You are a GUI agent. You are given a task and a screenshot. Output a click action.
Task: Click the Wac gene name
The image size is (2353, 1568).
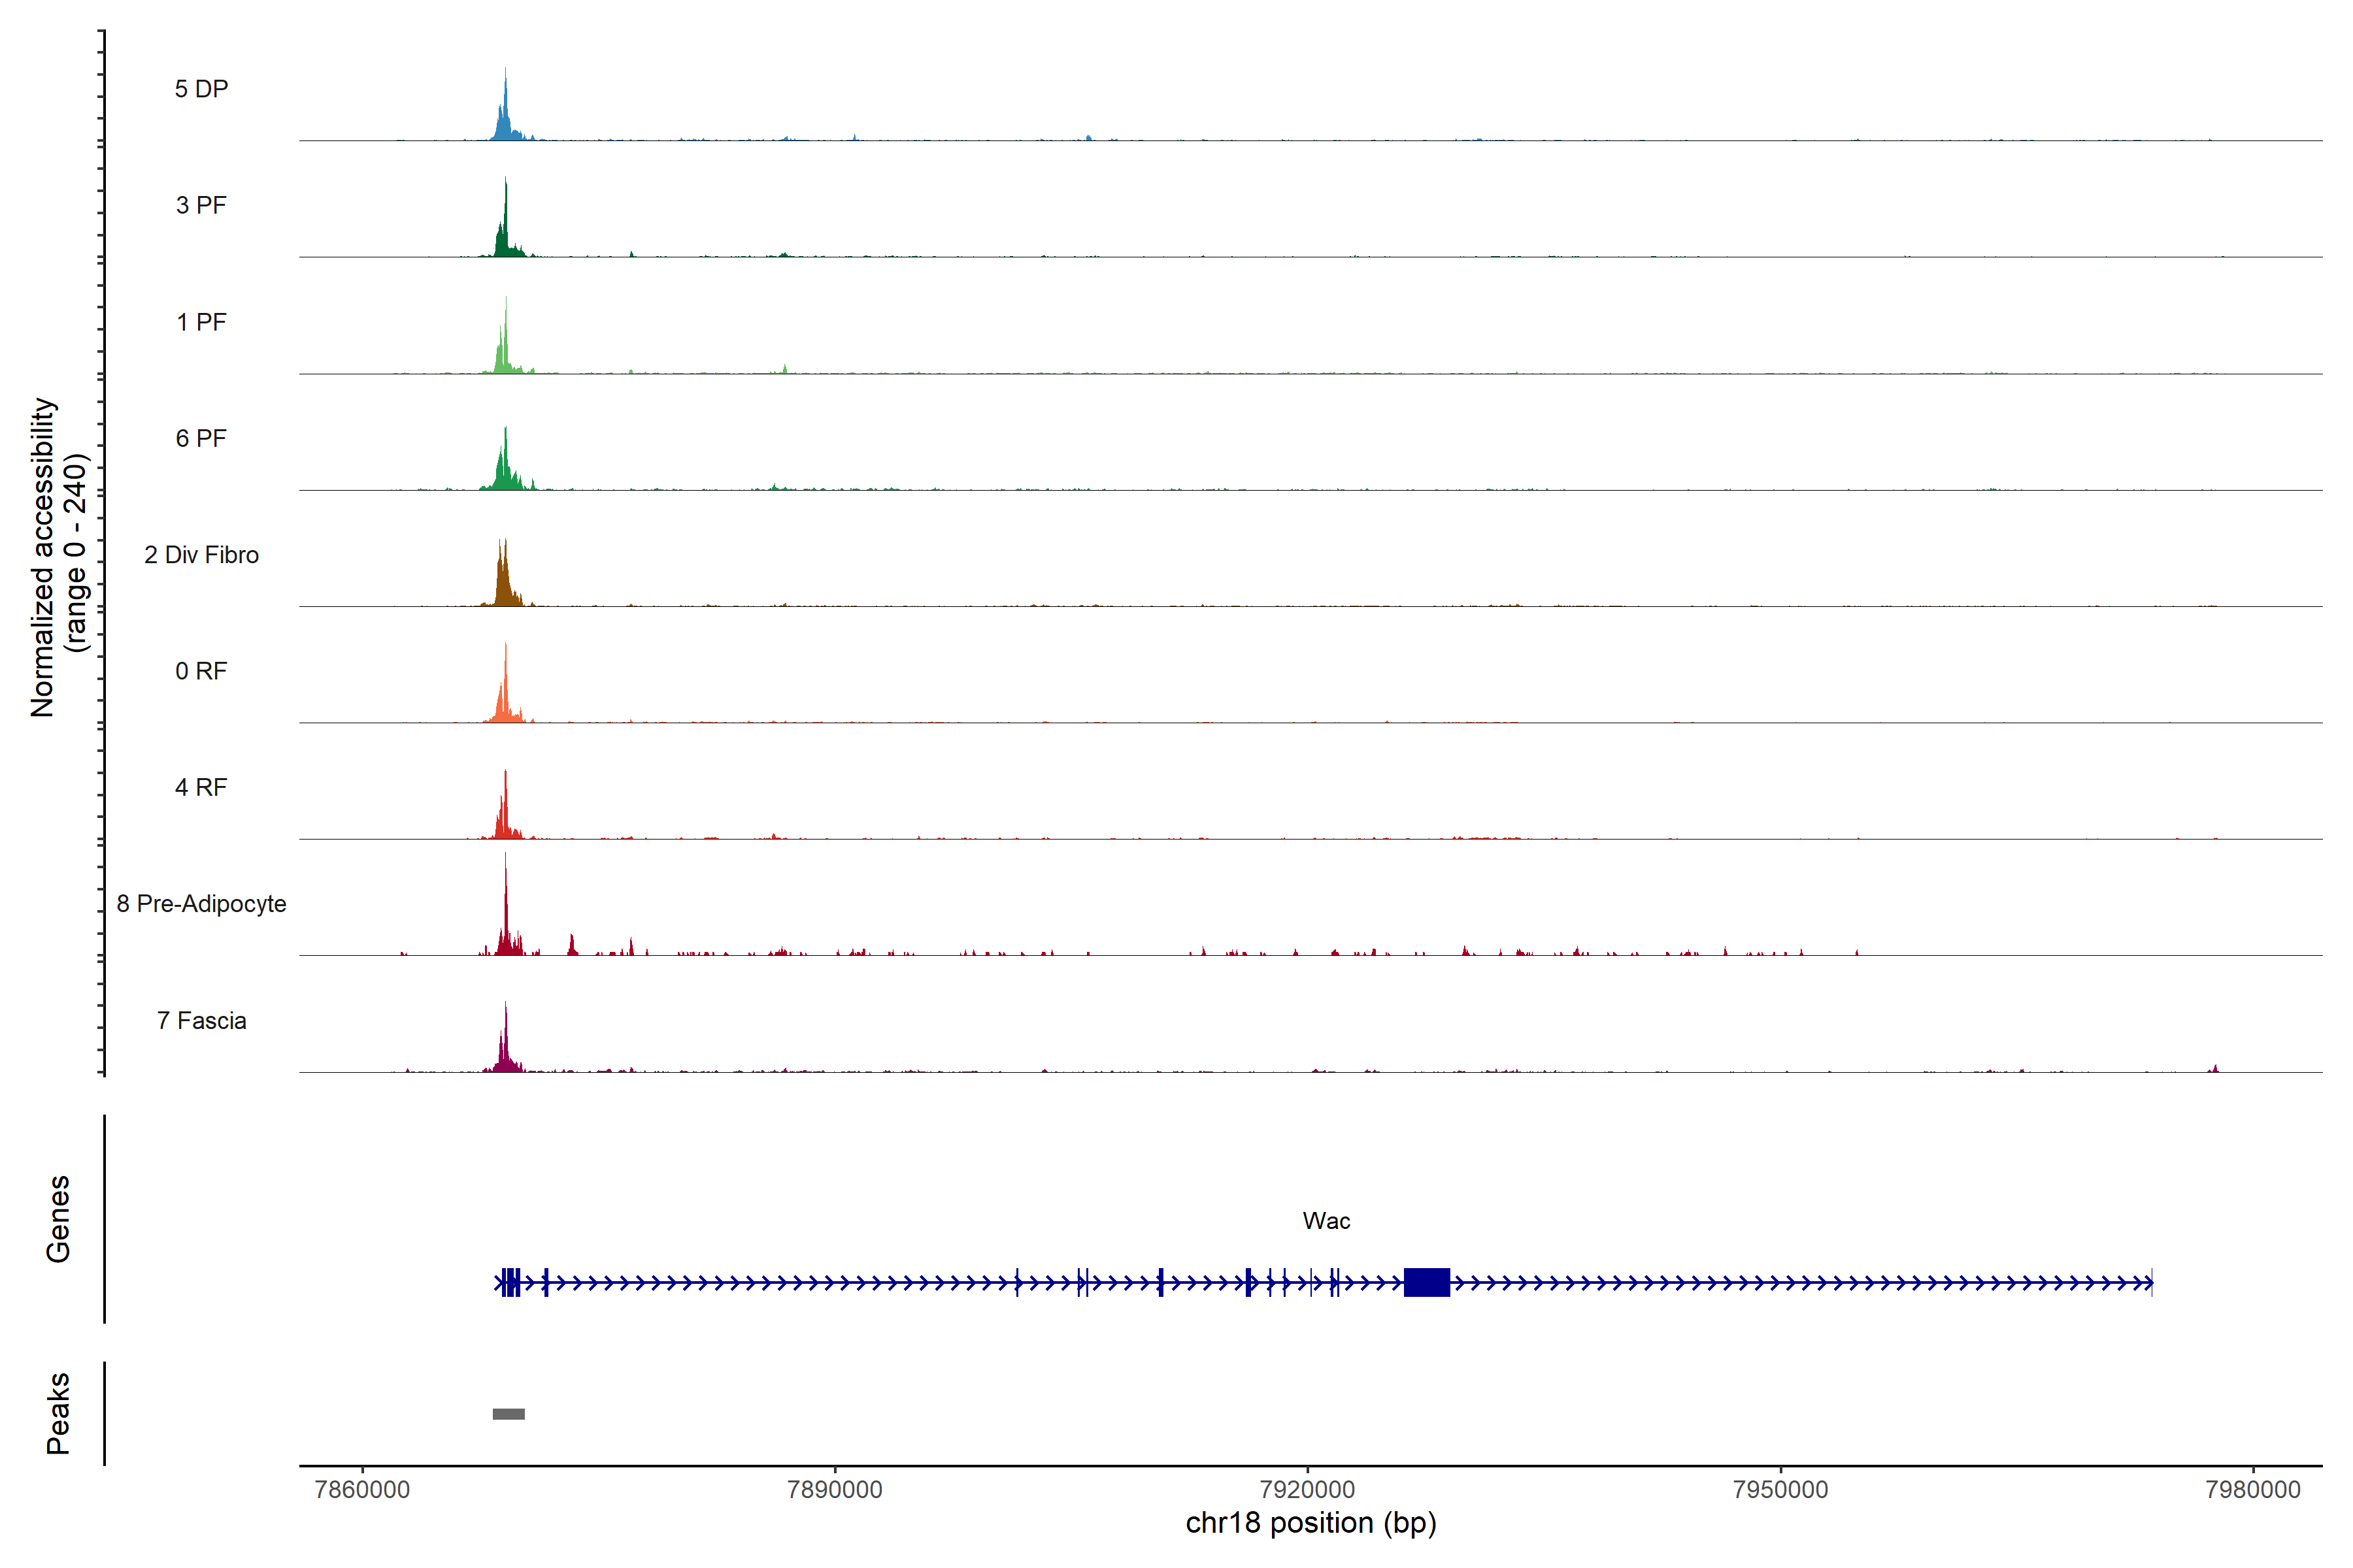tap(1326, 1221)
